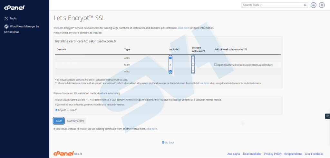
Task: Open Tools from the sidebar
Action: [13, 18]
